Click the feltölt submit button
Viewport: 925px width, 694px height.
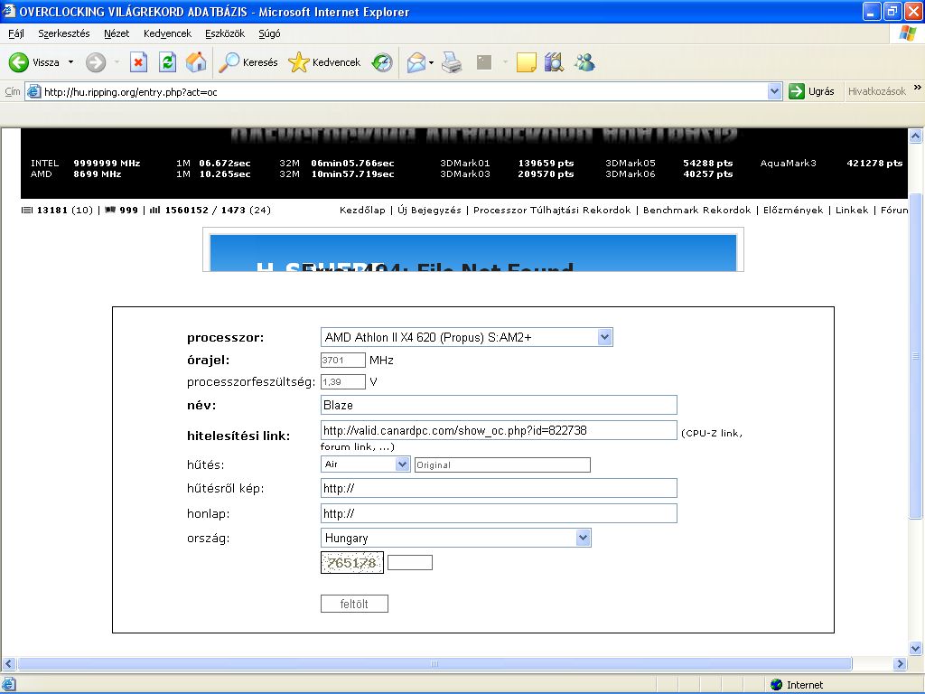click(354, 604)
